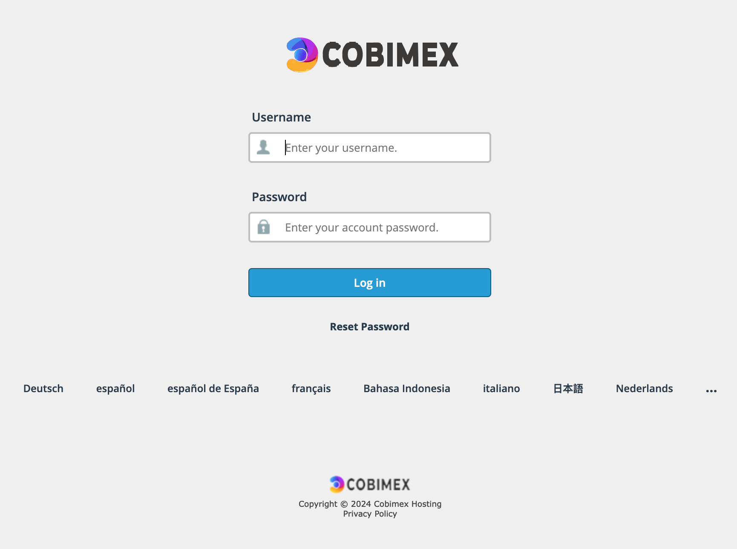Click the padlock icon in the password field
737x549 pixels.
coord(264,227)
